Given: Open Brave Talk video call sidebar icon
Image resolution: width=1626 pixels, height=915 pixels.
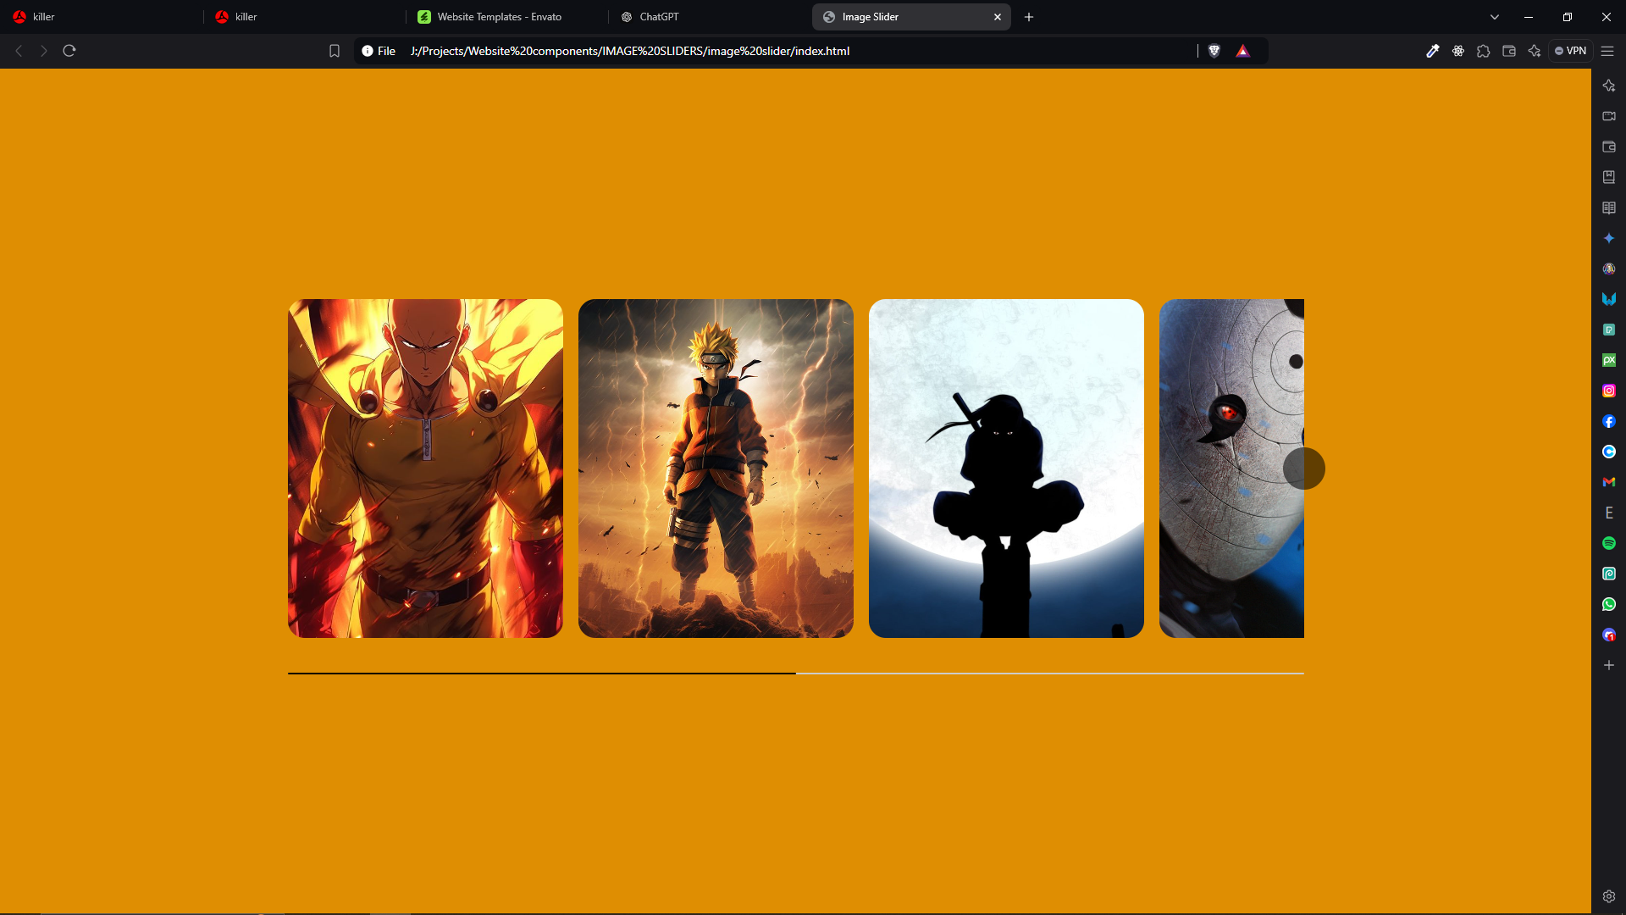Looking at the screenshot, I should [1609, 116].
